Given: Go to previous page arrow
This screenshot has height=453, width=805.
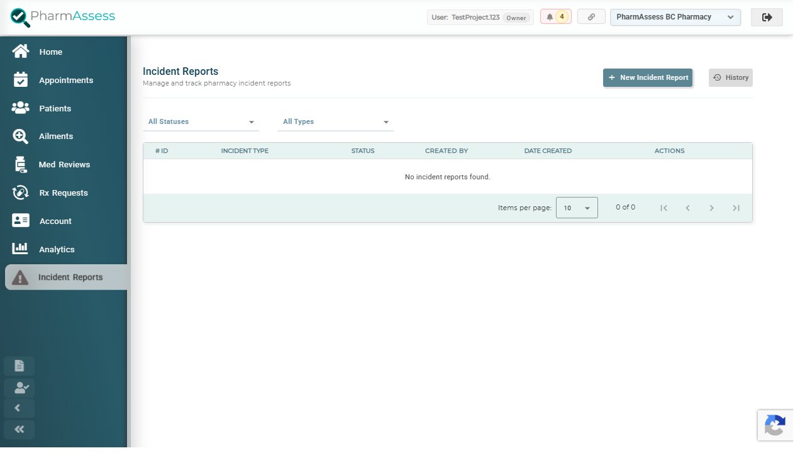Looking at the screenshot, I should point(687,208).
